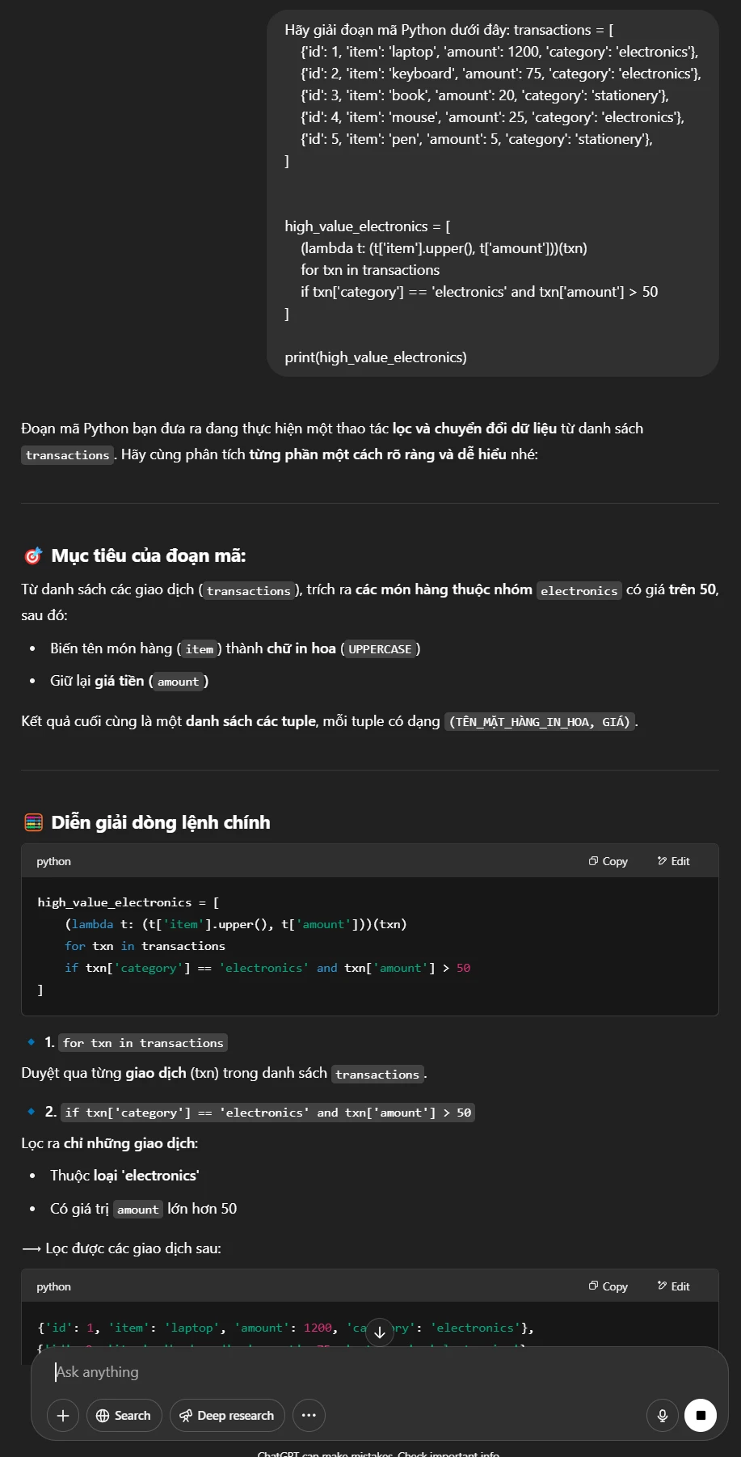Copy the first python code block
The height and width of the screenshot is (1457, 741).
click(x=608, y=861)
